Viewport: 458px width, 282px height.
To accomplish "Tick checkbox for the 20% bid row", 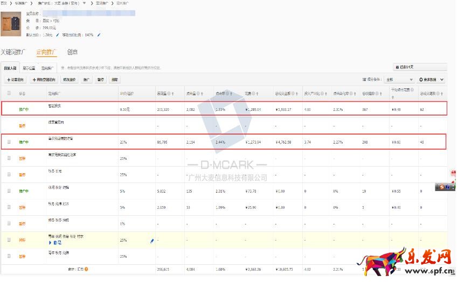I will 9,143.
